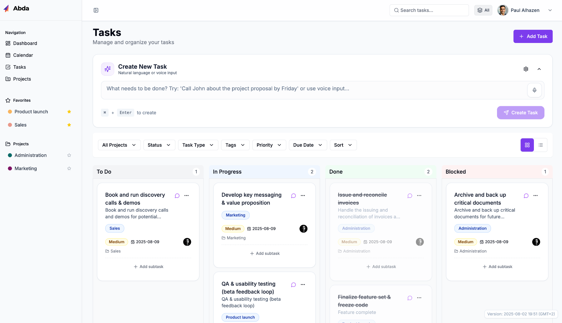Click the Create Task button
This screenshot has height=323, width=562.
[520, 113]
